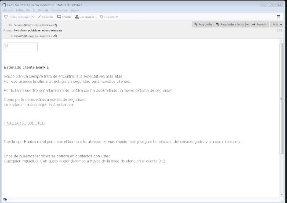Open the Archivo menu

point(8,10)
